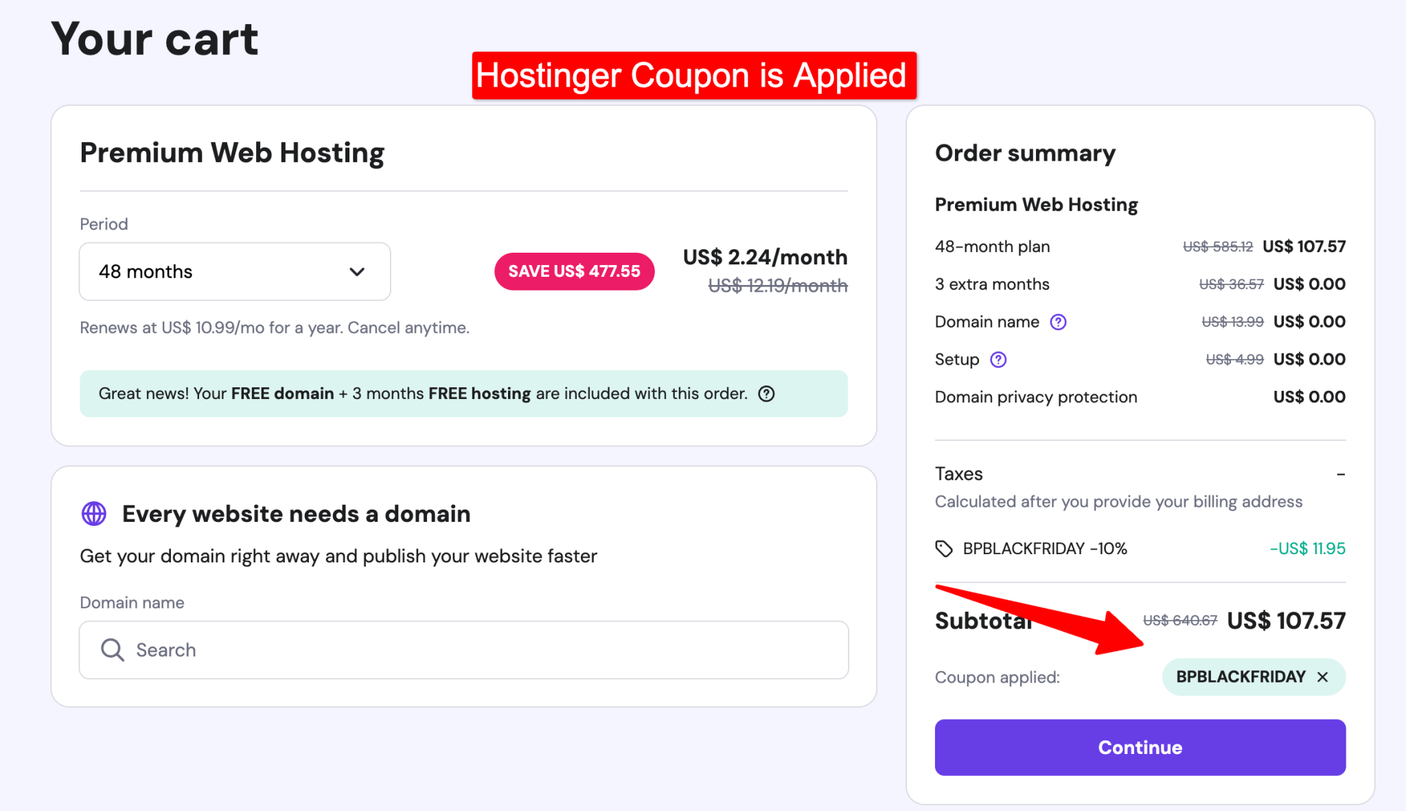
Task: Click the globe icon beside "Every website needs a domain"
Action: click(x=93, y=513)
